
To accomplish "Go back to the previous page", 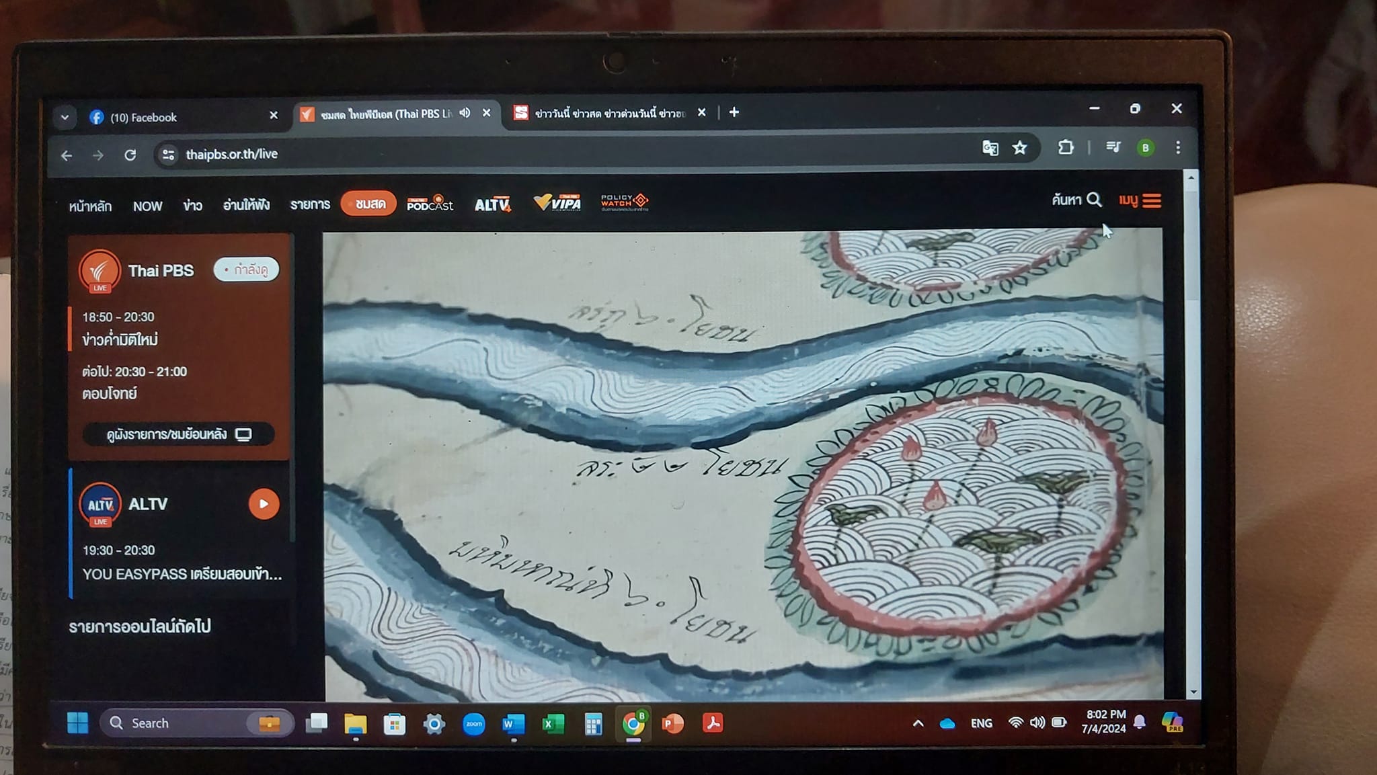I will coord(67,155).
